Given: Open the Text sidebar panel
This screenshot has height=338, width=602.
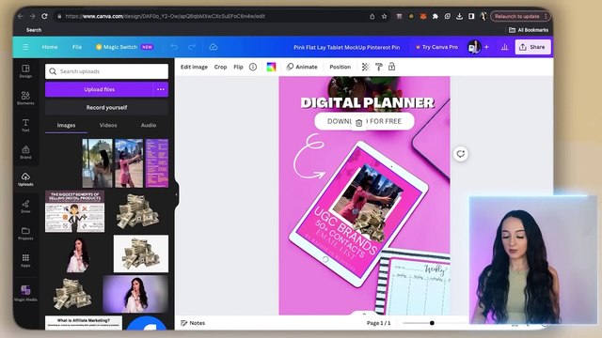Looking at the screenshot, I should pos(25,125).
